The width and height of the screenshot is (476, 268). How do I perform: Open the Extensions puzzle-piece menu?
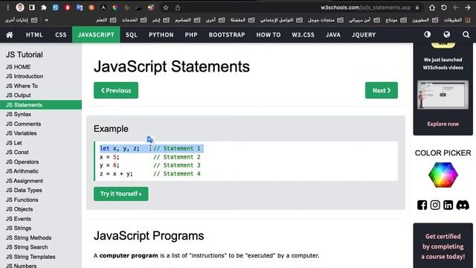44,7
